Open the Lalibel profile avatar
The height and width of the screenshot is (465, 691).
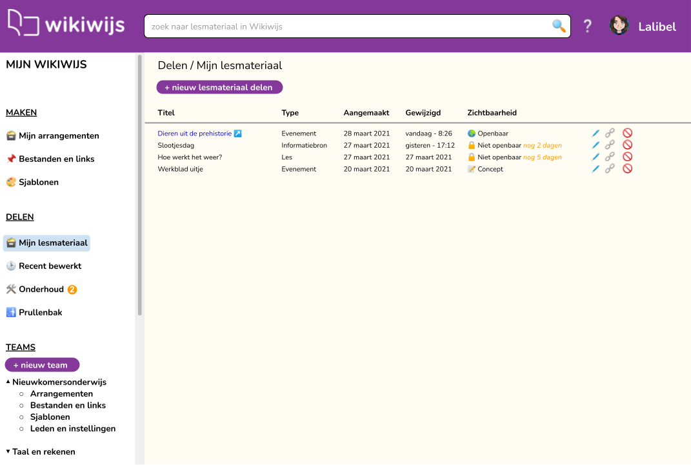619,26
